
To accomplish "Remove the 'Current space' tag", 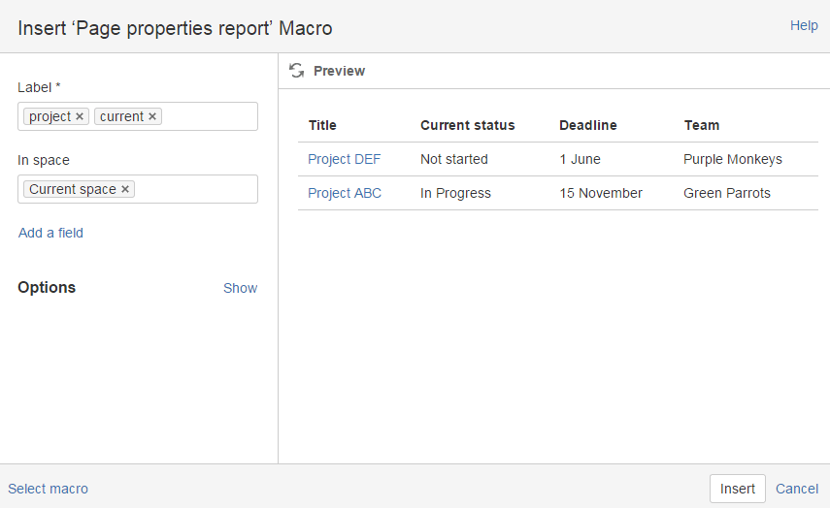I will [125, 189].
